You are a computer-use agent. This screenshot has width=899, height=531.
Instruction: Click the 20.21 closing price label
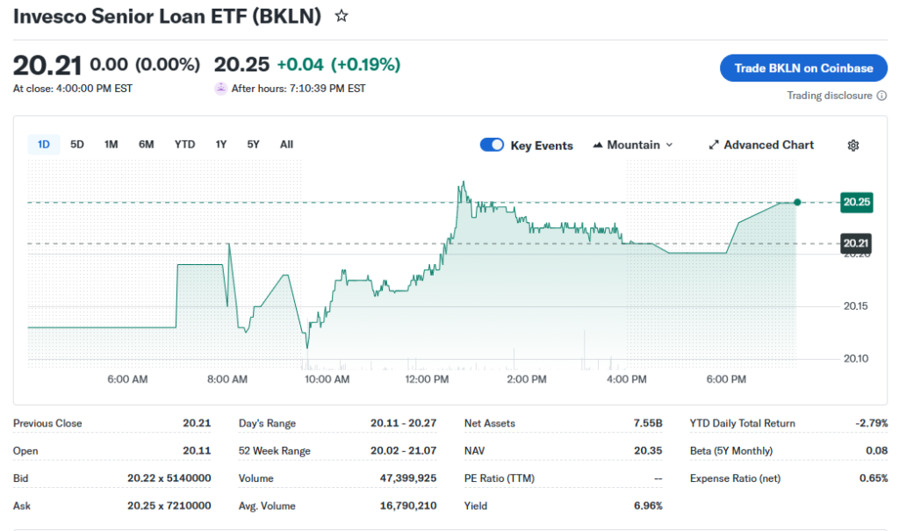point(856,243)
